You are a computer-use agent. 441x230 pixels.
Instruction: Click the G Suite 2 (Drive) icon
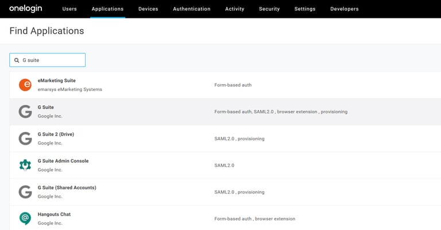(25, 138)
